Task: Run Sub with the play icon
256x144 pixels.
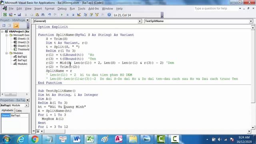Action: pos(62,15)
